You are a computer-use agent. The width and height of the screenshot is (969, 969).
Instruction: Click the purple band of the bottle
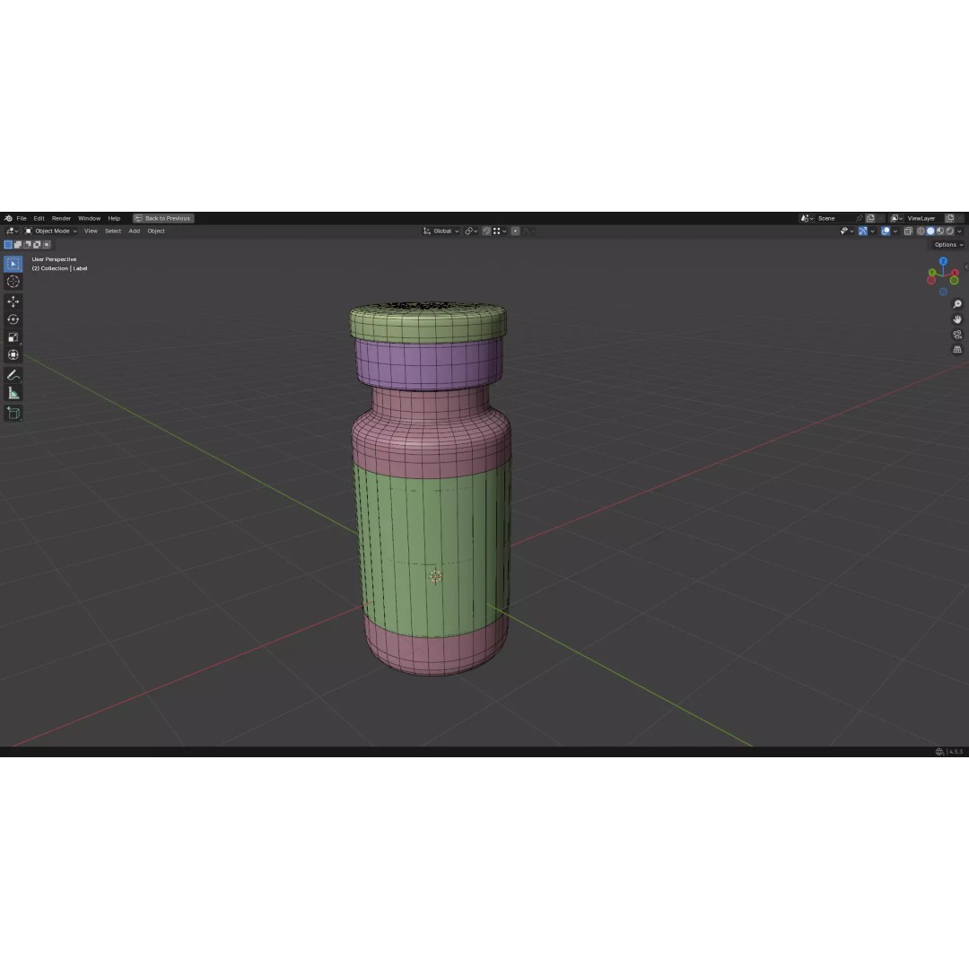[428, 363]
